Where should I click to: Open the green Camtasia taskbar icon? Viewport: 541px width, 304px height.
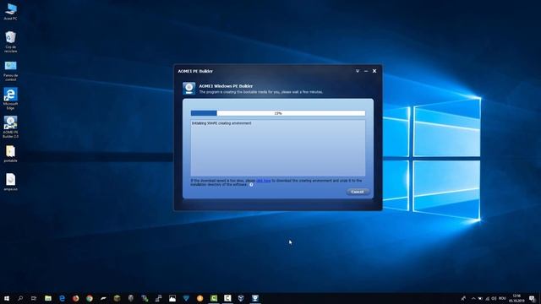tap(214, 298)
